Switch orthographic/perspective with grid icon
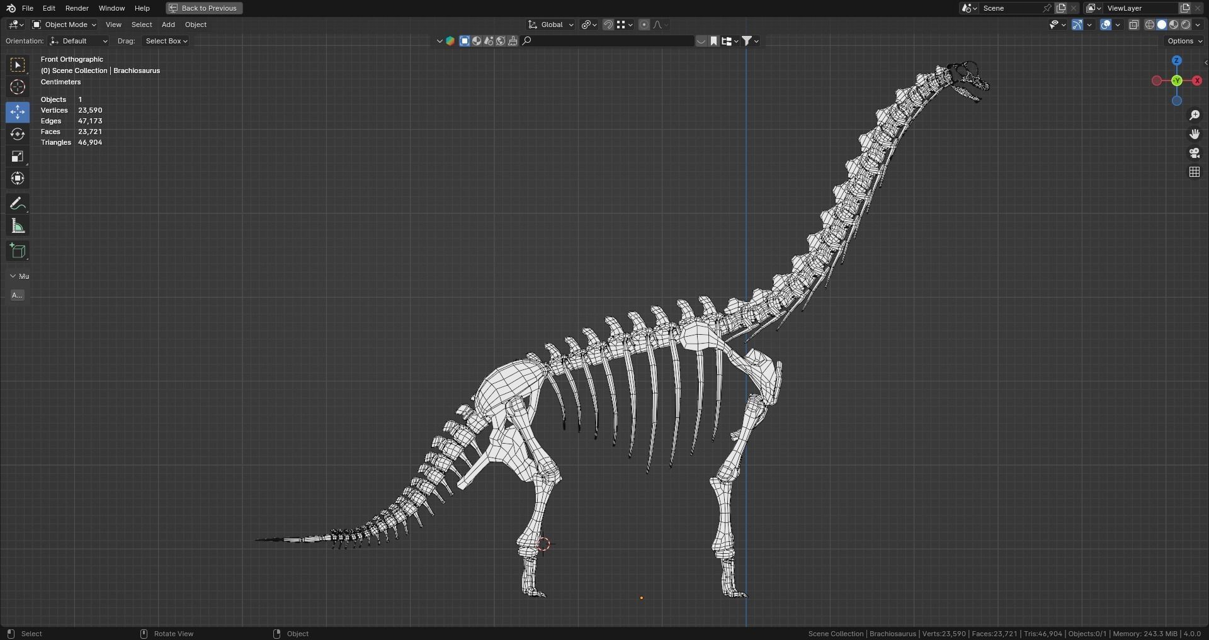Image resolution: width=1209 pixels, height=640 pixels. click(x=1195, y=172)
